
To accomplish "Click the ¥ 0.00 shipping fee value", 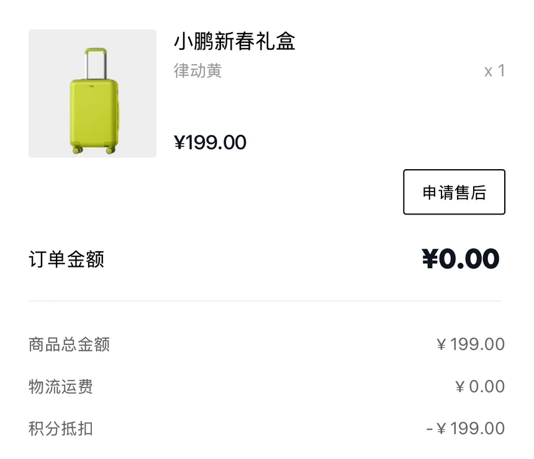I will coord(479,386).
